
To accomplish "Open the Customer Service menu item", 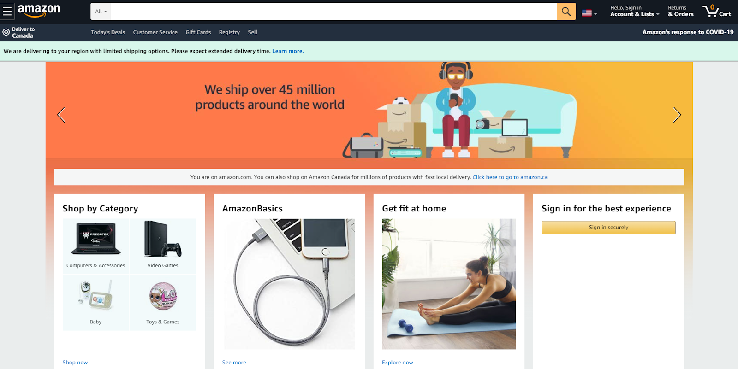I will [x=155, y=32].
